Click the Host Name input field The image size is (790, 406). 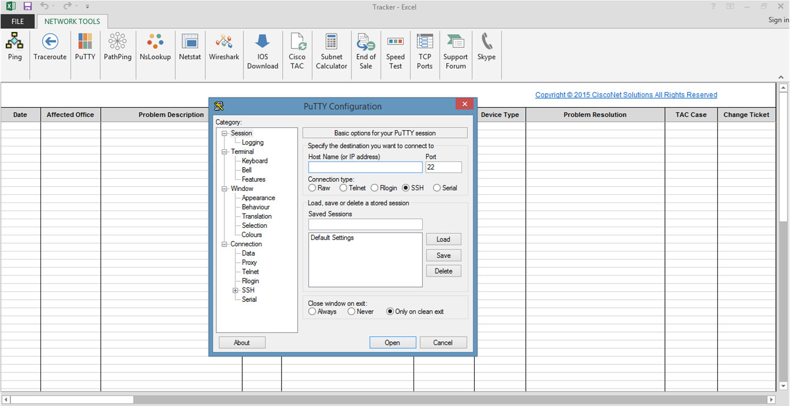click(366, 167)
